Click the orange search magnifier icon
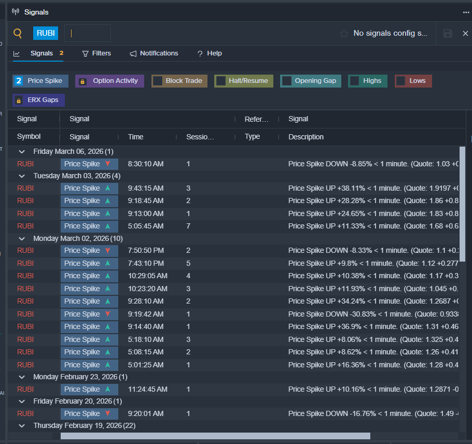This screenshot has width=472, height=444. [x=18, y=34]
